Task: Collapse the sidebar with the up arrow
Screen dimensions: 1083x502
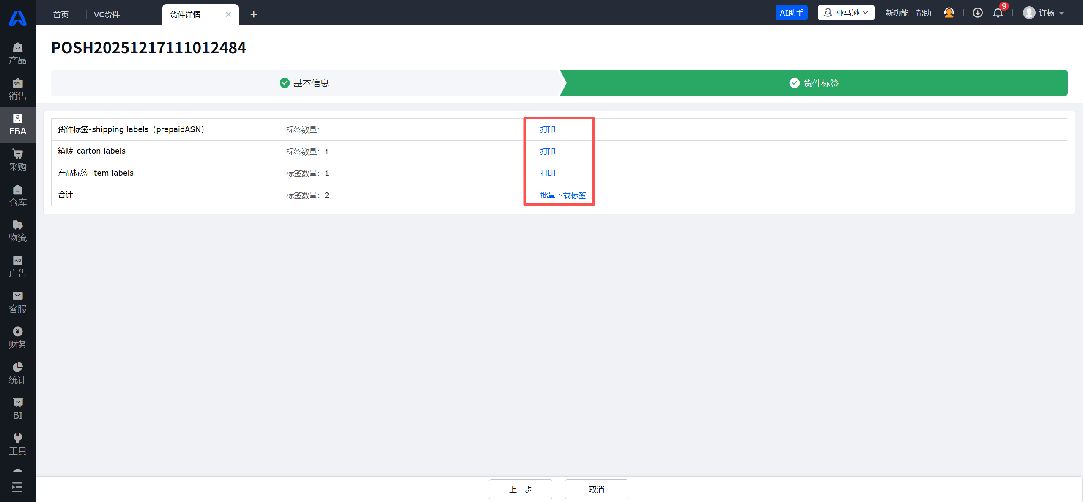Action: point(17,470)
